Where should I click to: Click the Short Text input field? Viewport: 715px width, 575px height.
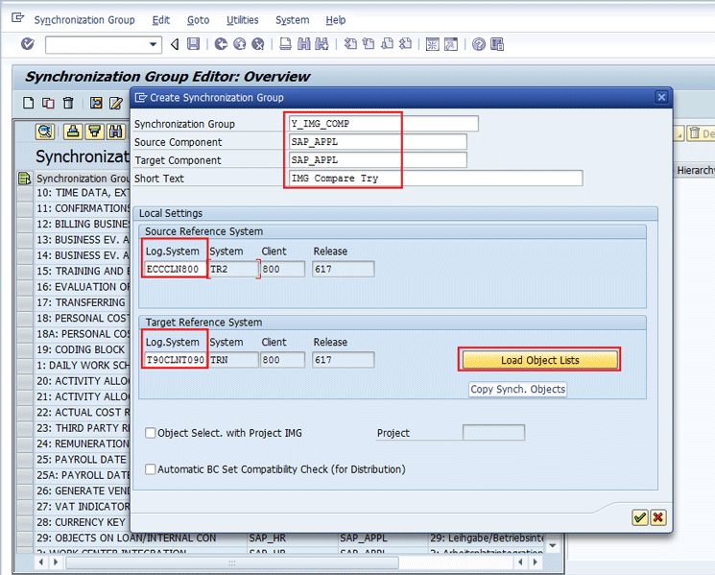435,179
